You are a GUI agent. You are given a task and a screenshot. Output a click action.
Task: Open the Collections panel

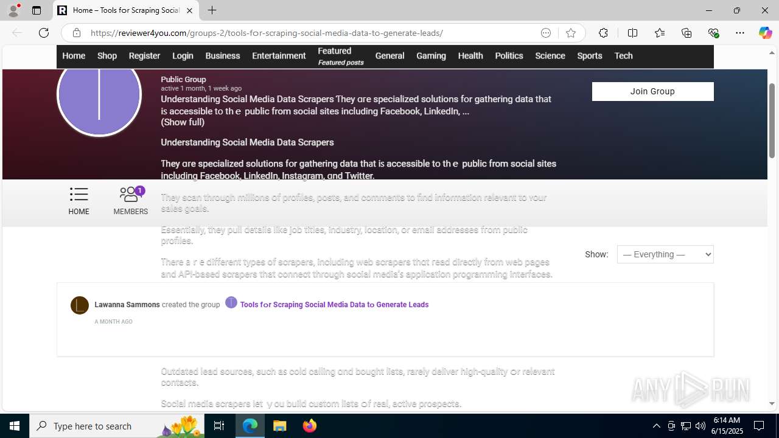point(686,33)
